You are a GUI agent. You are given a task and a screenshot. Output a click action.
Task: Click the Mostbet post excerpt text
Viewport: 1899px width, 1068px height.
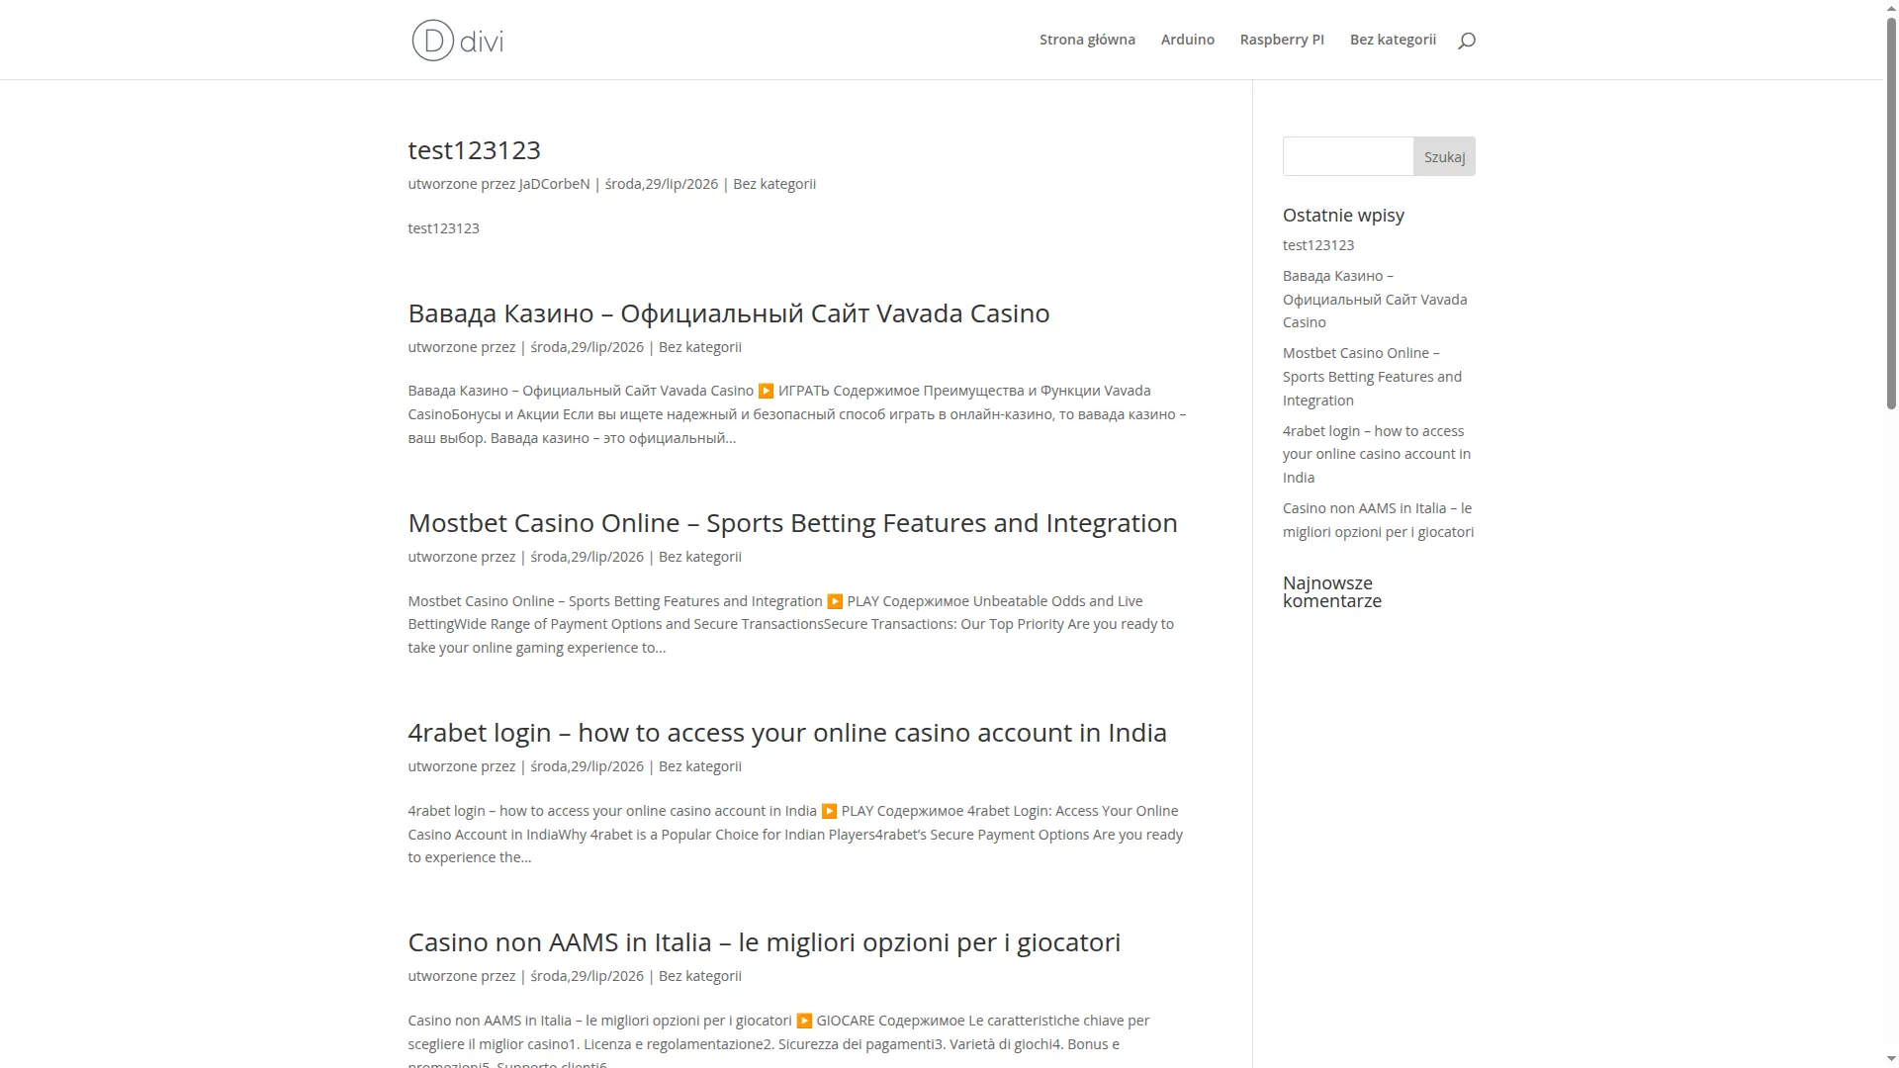tap(791, 624)
